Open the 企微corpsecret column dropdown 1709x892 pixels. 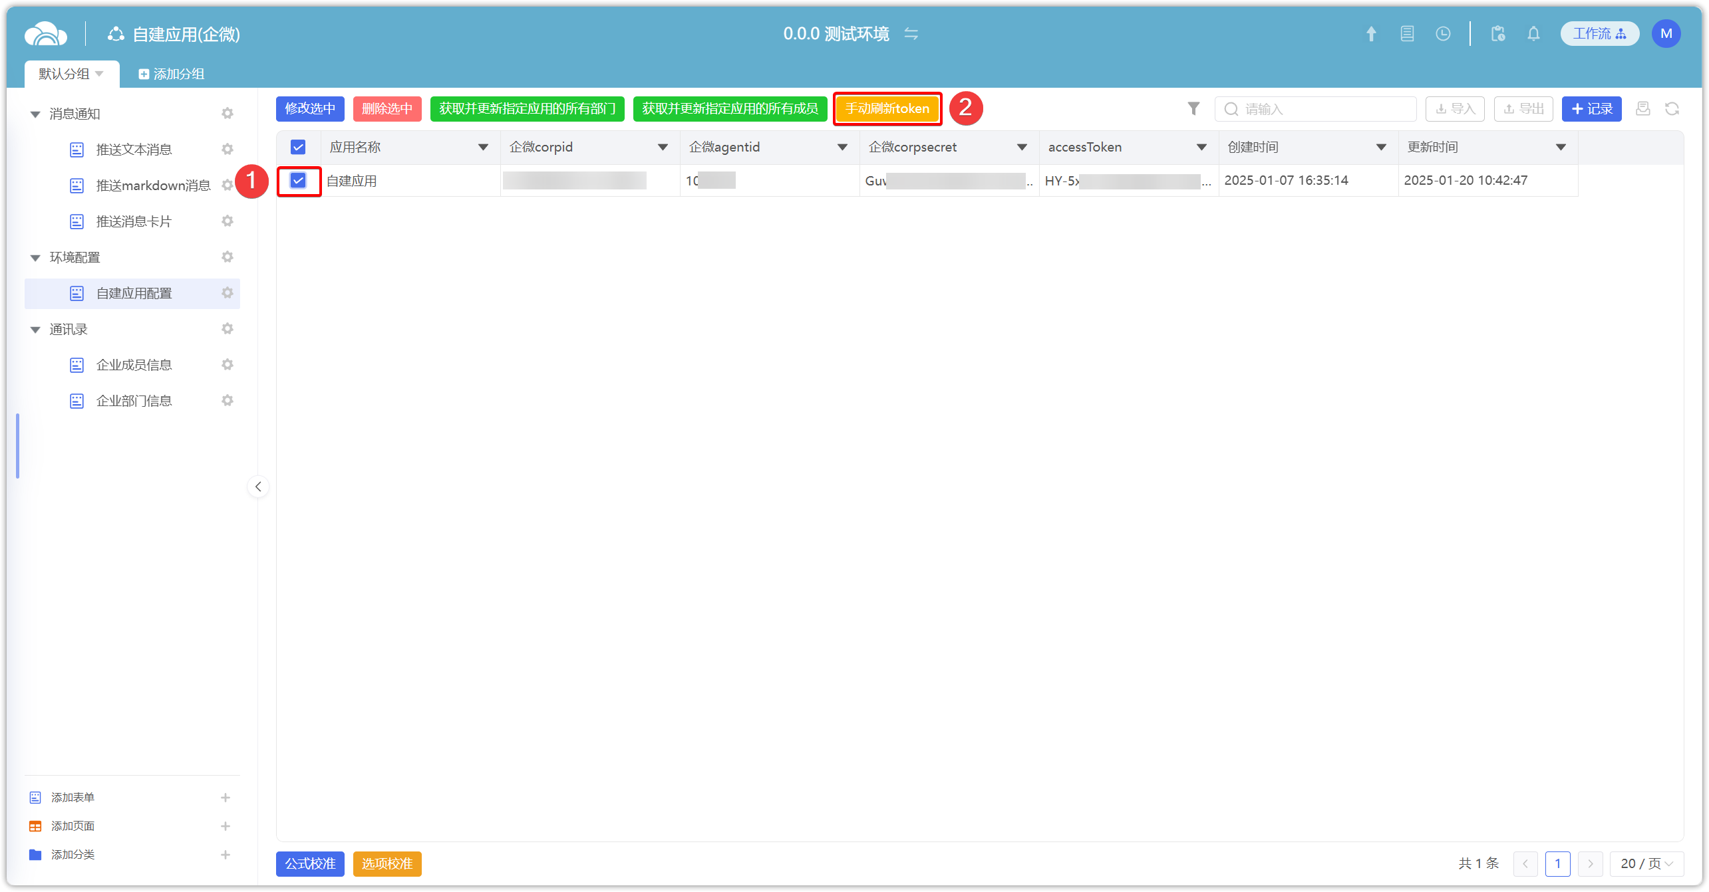tap(1022, 147)
